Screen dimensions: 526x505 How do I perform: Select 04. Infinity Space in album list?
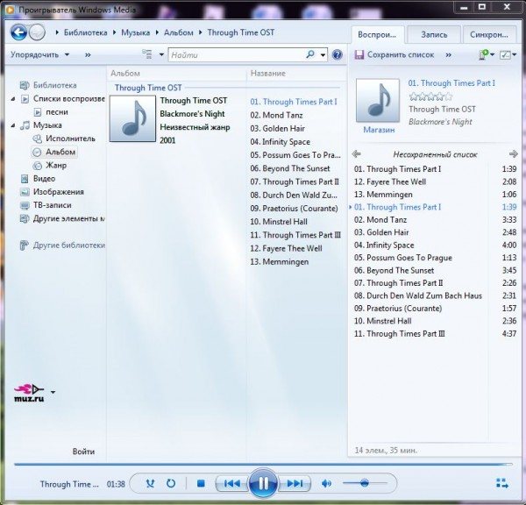tap(281, 142)
